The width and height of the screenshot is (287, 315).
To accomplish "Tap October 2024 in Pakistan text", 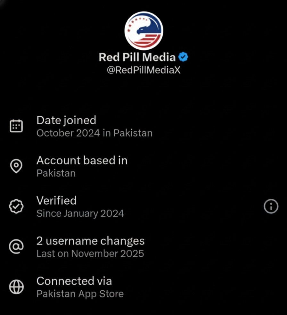I will [x=94, y=133].
